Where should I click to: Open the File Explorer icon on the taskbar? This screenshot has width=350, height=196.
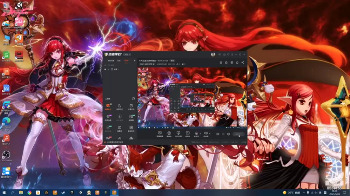[x=21, y=193]
